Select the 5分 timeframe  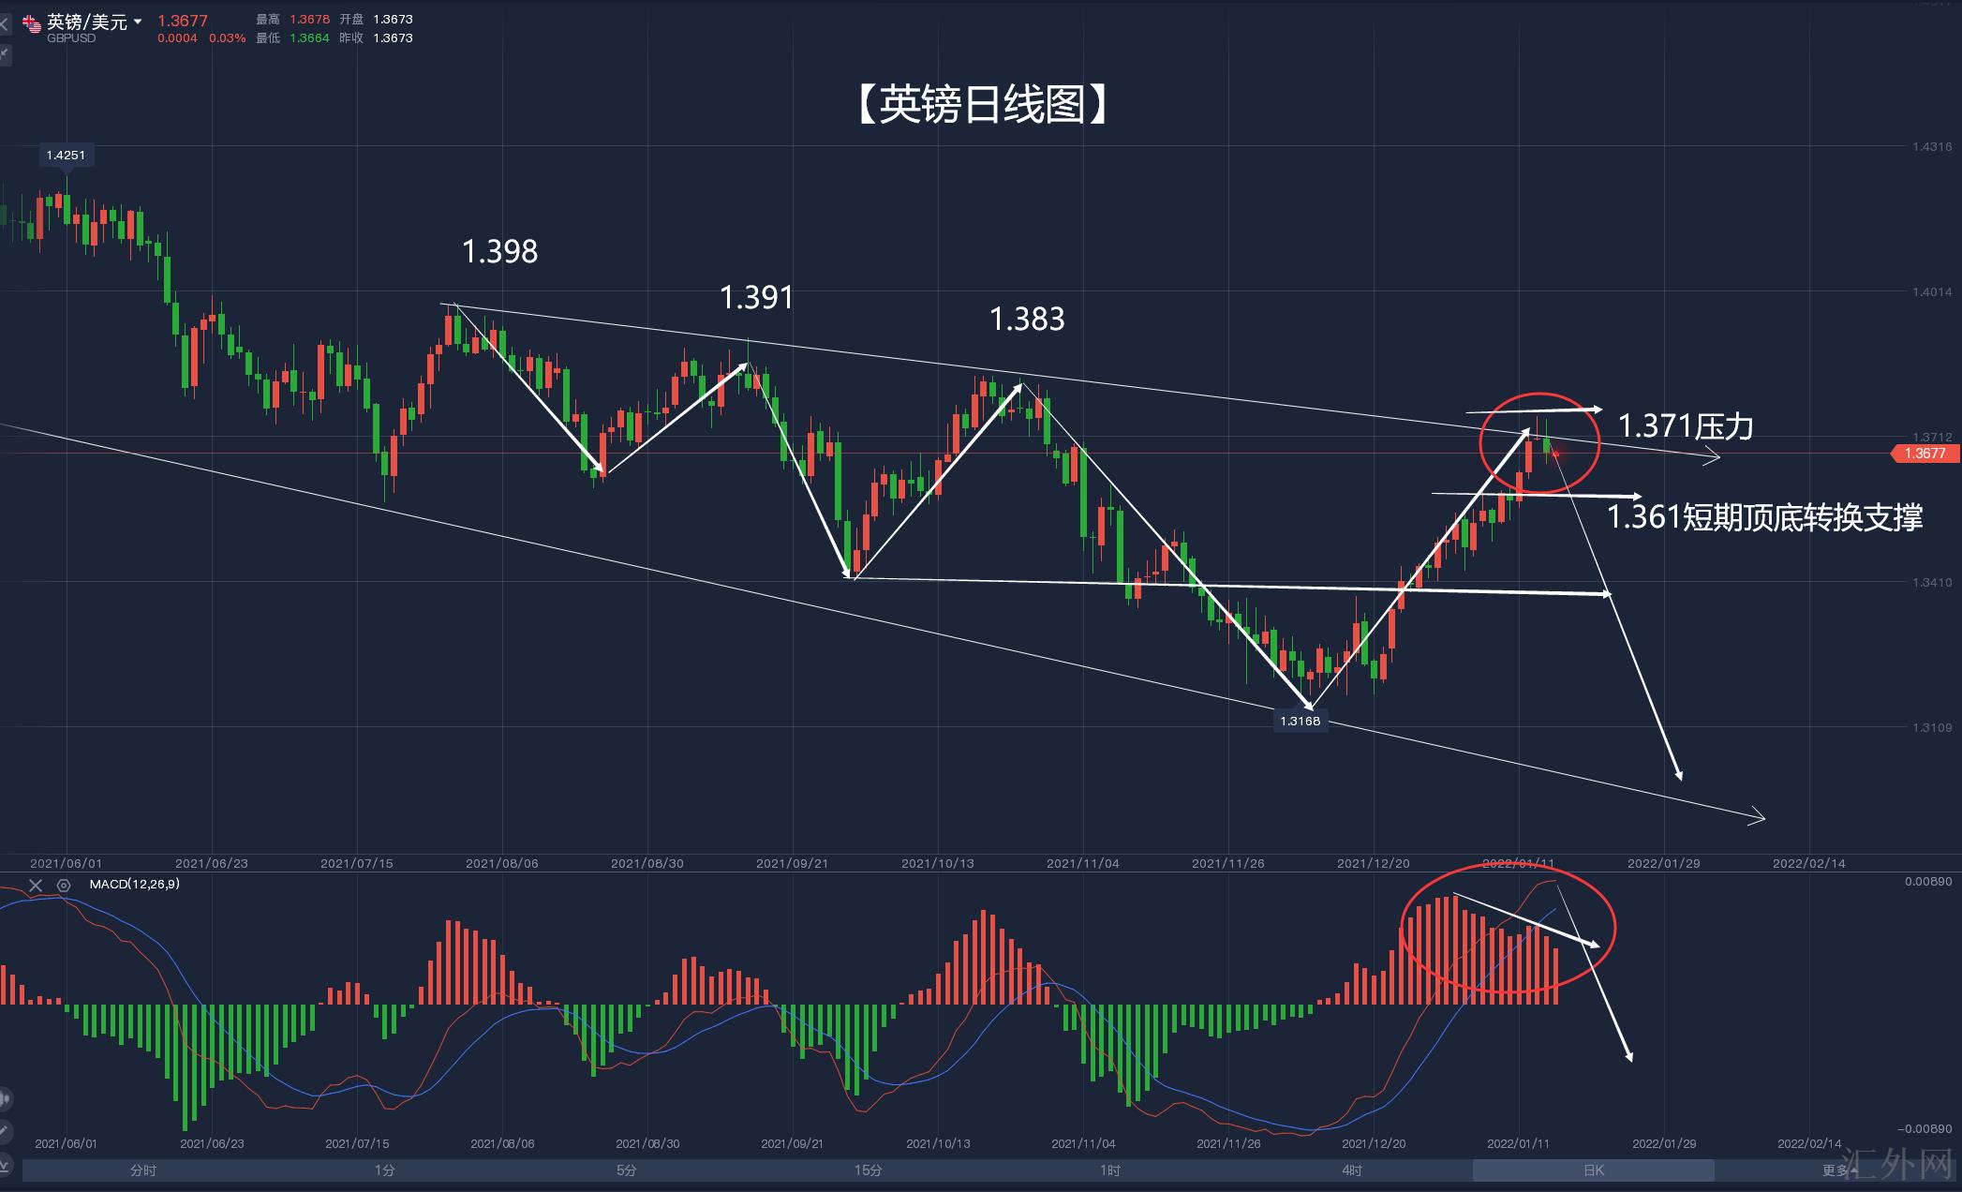pos(626,1170)
